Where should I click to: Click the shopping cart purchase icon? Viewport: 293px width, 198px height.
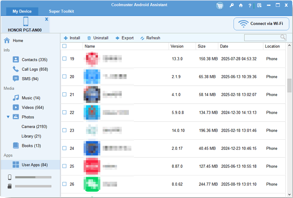pyautogui.click(x=220, y=5)
